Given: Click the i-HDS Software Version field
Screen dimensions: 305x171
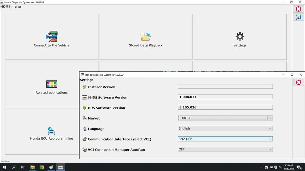Looking at the screenshot, I should click(x=225, y=97).
